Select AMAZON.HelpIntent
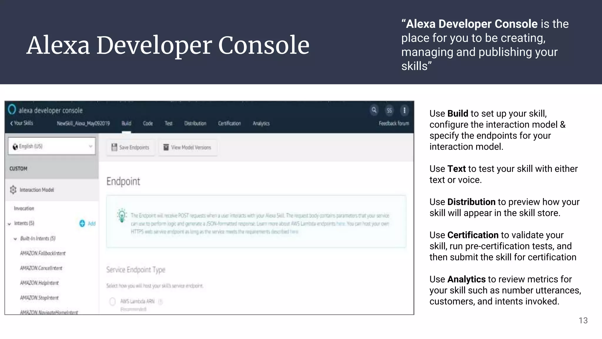This screenshot has height=339, width=602. [x=39, y=283]
